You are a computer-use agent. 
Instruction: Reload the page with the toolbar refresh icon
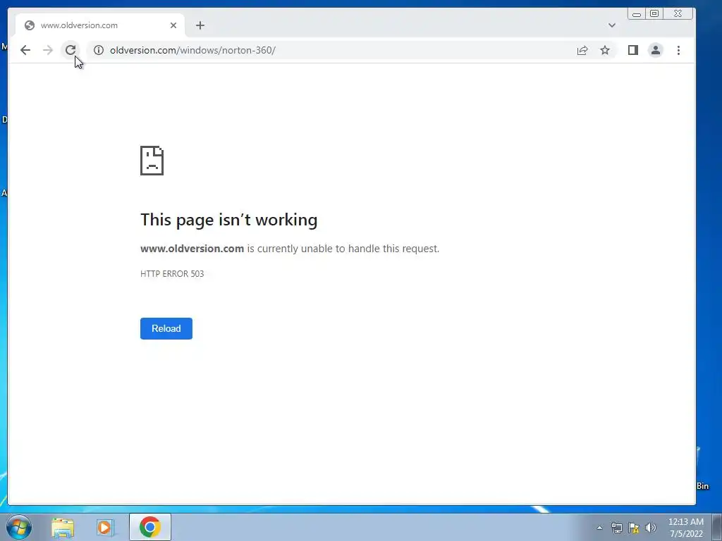(71, 50)
